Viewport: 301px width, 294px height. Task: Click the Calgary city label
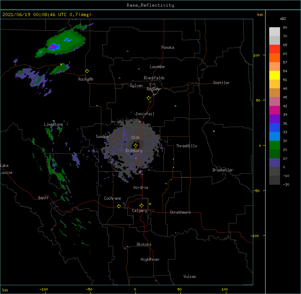coord(140,211)
